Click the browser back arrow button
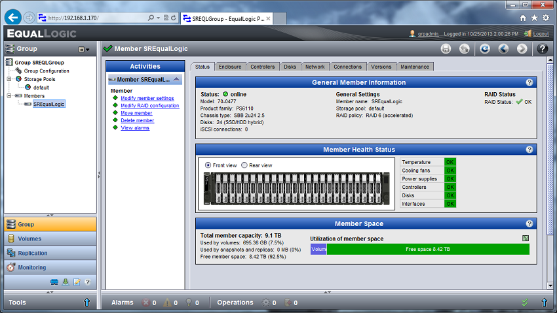This screenshot has width=557, height=313. [13, 18]
